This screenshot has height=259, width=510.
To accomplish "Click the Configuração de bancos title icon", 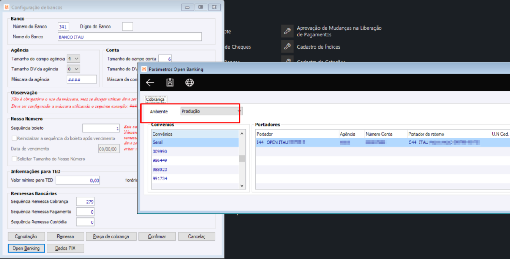I will (x=6, y=7).
